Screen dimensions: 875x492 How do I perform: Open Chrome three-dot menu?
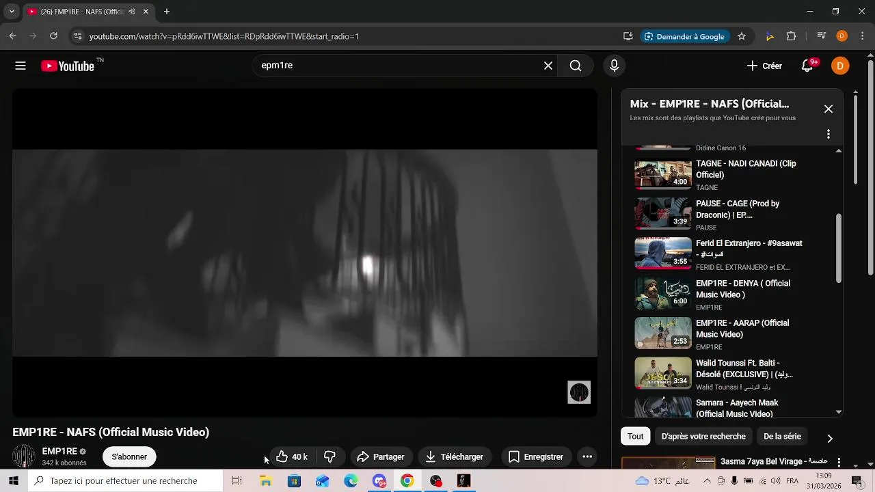861,36
